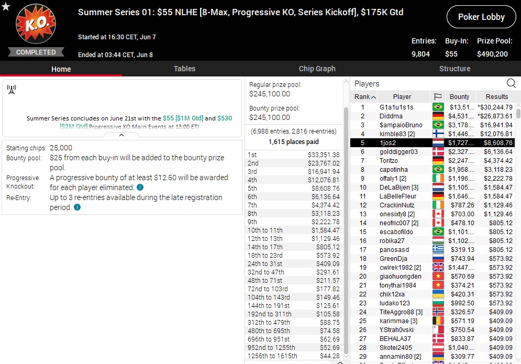Open the Chip Graph tab
This screenshot has height=364, width=521.
point(317,69)
